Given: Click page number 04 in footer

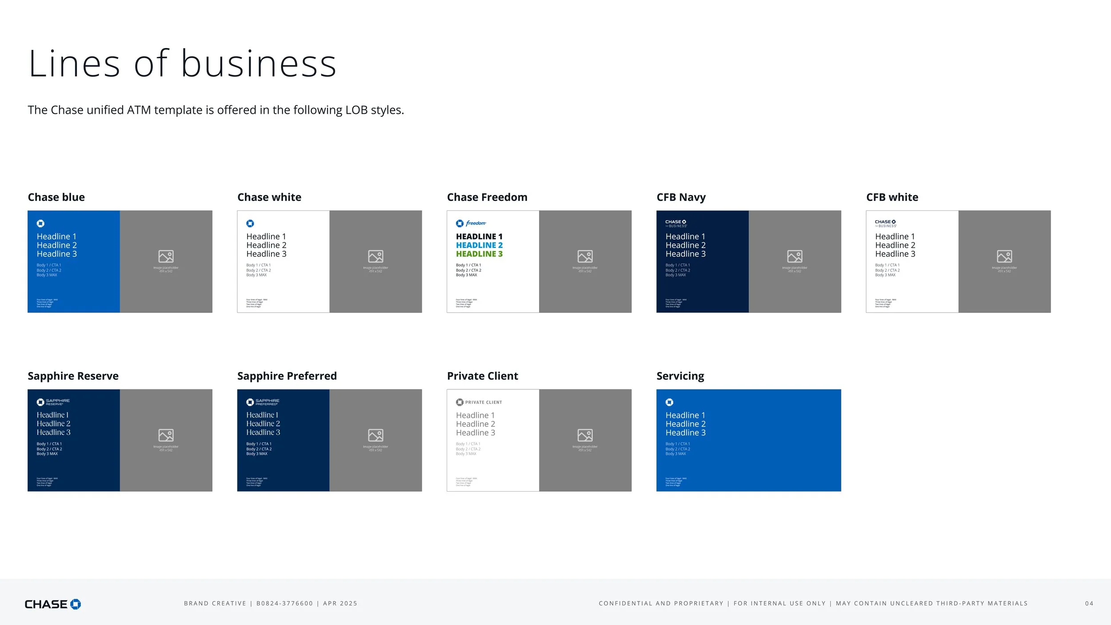Looking at the screenshot, I should point(1089,604).
